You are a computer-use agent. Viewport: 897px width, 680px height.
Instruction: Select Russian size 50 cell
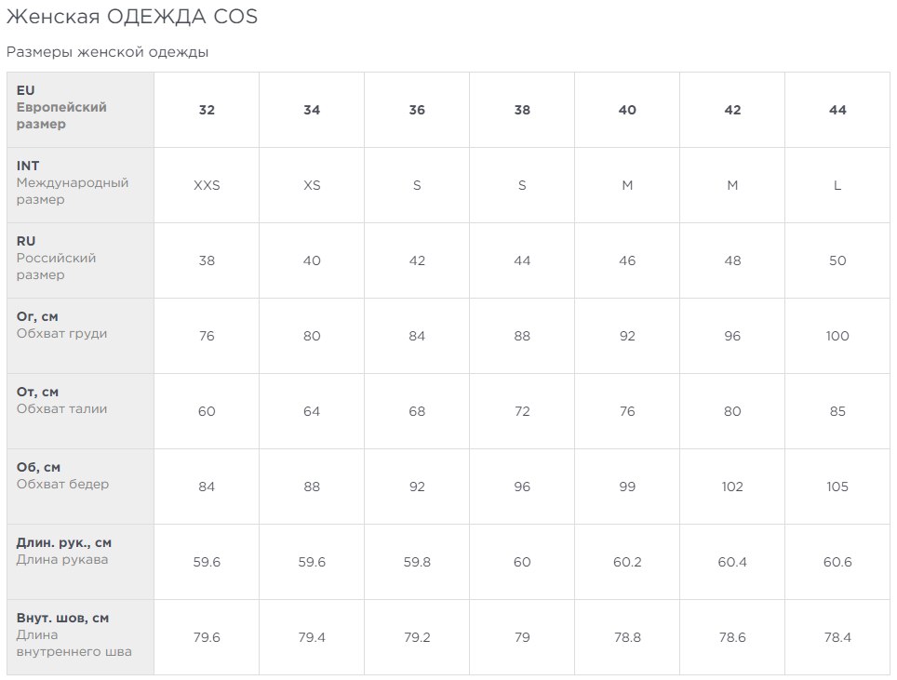[x=837, y=260]
